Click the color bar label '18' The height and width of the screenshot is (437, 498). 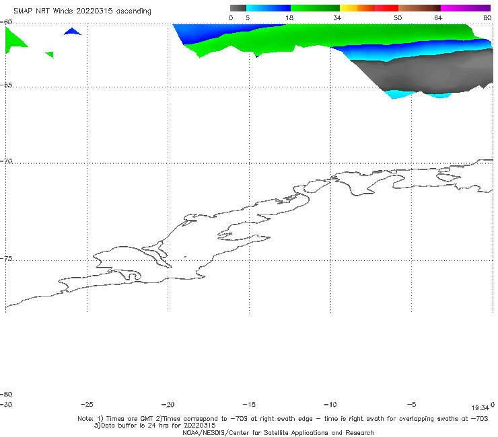click(x=289, y=18)
